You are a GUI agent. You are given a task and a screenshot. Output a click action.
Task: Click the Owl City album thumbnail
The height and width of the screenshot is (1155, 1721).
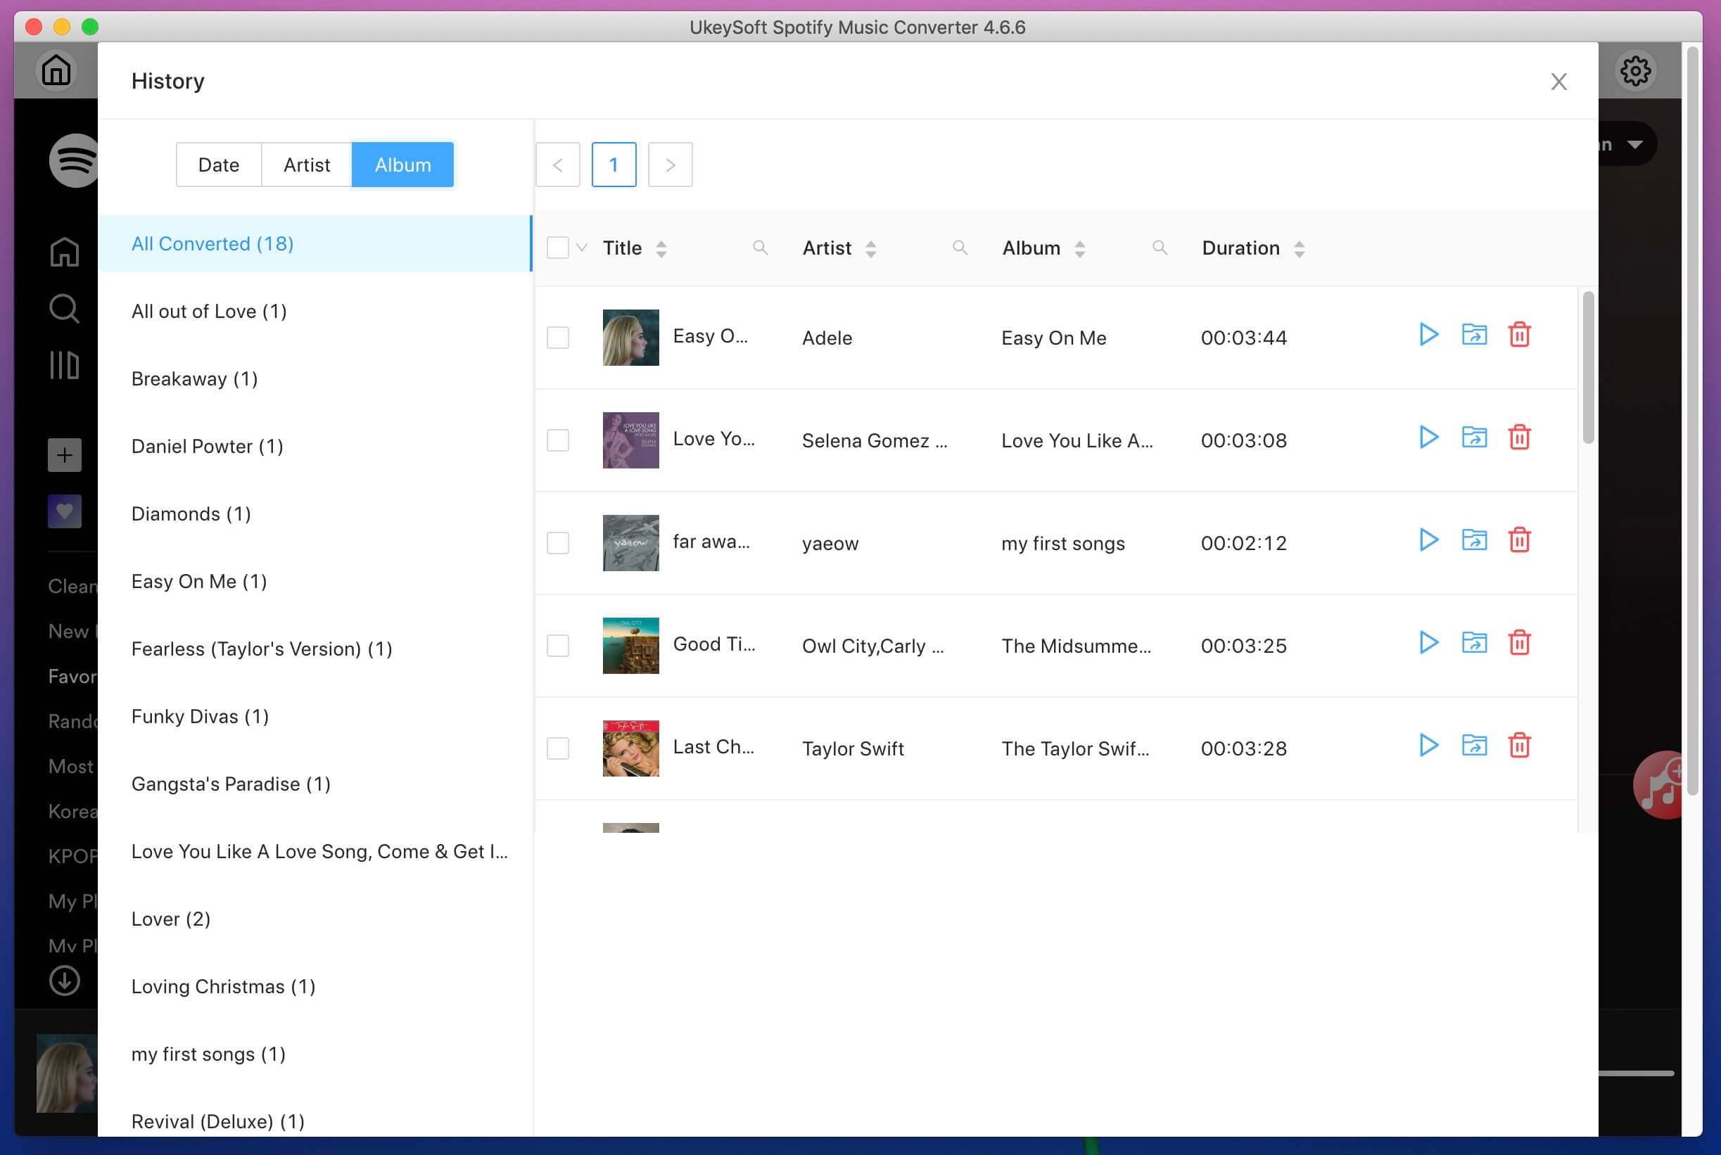coord(630,646)
